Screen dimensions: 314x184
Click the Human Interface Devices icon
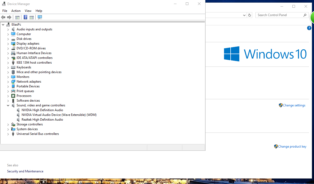(13, 53)
